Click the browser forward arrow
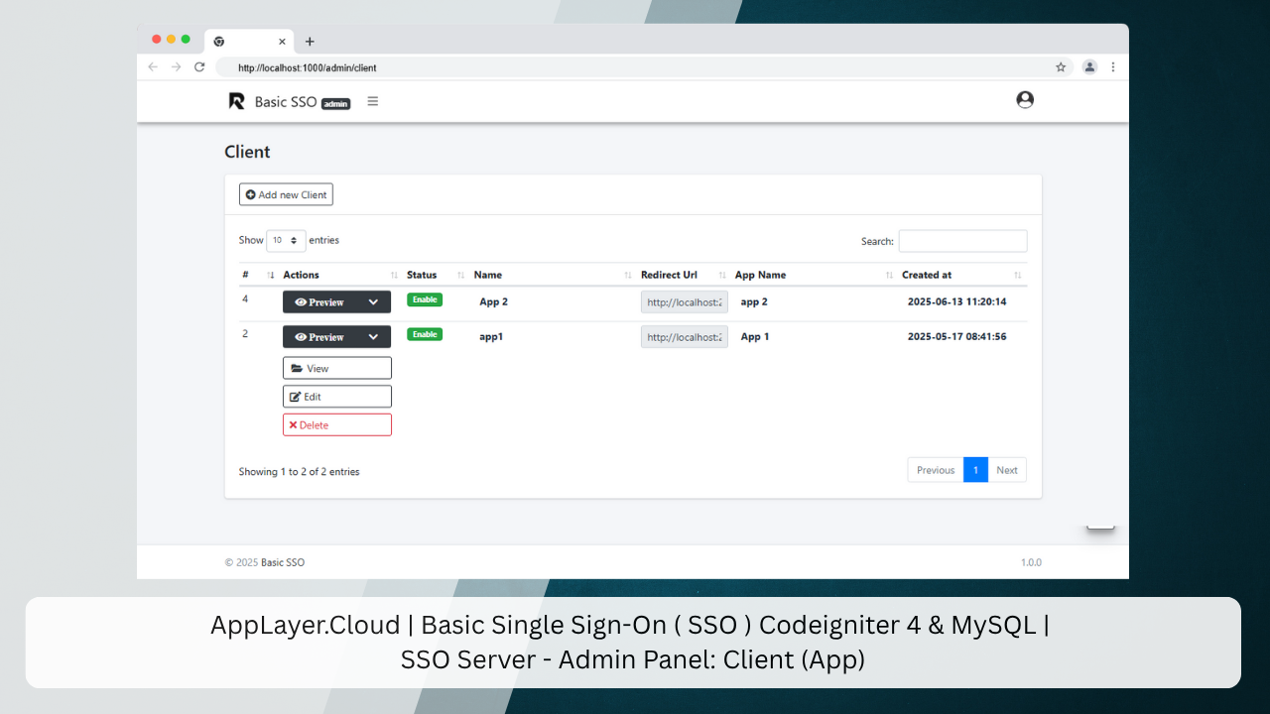 click(x=176, y=67)
